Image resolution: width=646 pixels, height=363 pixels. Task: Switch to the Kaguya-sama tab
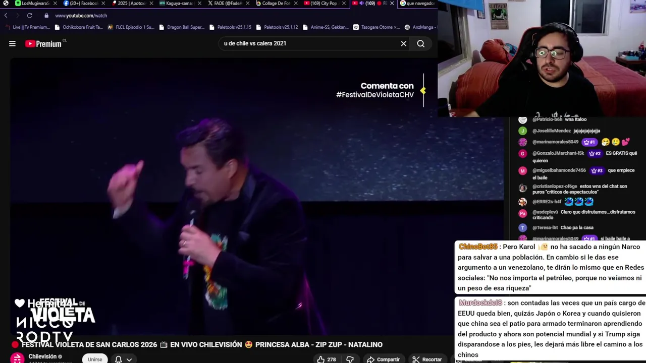(x=177, y=4)
